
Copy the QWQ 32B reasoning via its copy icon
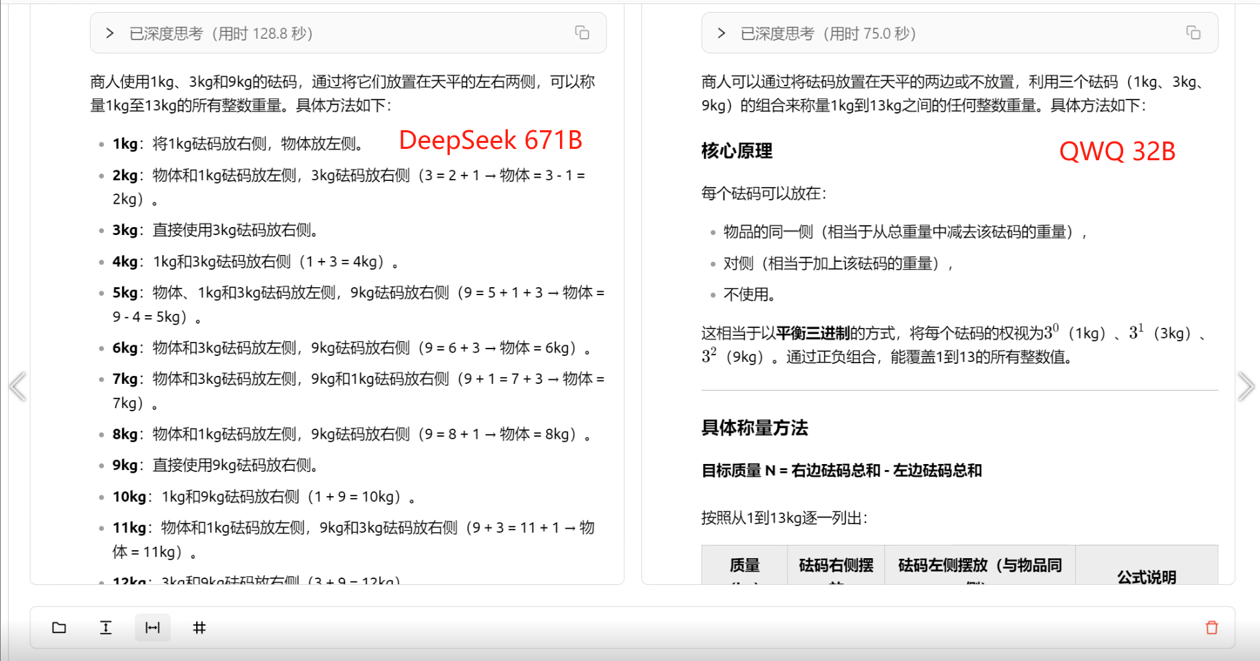(x=1193, y=32)
